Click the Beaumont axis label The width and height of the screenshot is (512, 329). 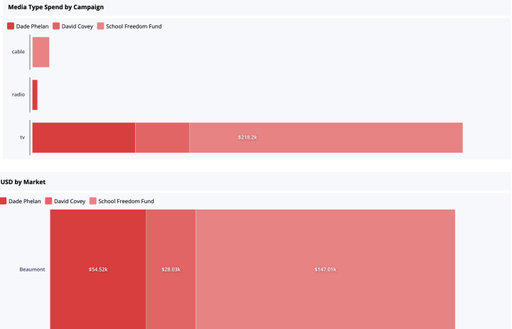coord(32,269)
